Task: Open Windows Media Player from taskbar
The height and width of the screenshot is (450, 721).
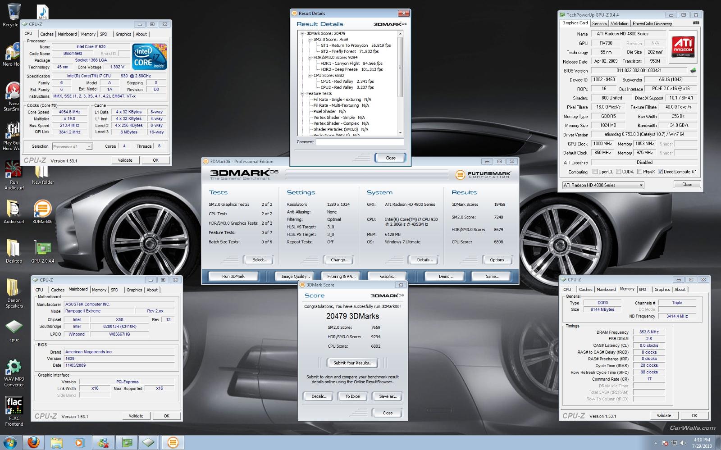Action: (x=80, y=442)
